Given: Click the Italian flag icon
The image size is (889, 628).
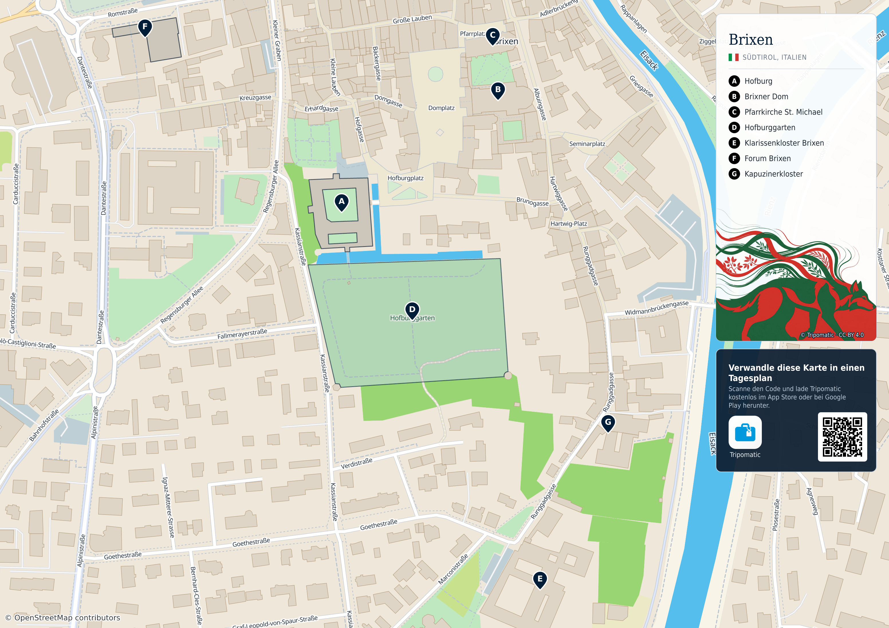Looking at the screenshot, I should point(733,57).
